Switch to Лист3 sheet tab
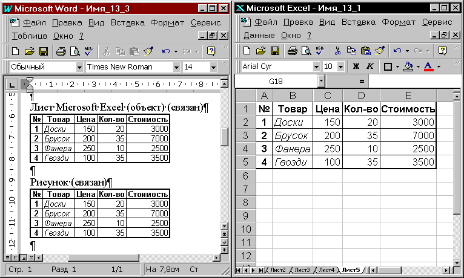Image resolution: width=464 pixels, height=278 pixels. tap(302, 270)
